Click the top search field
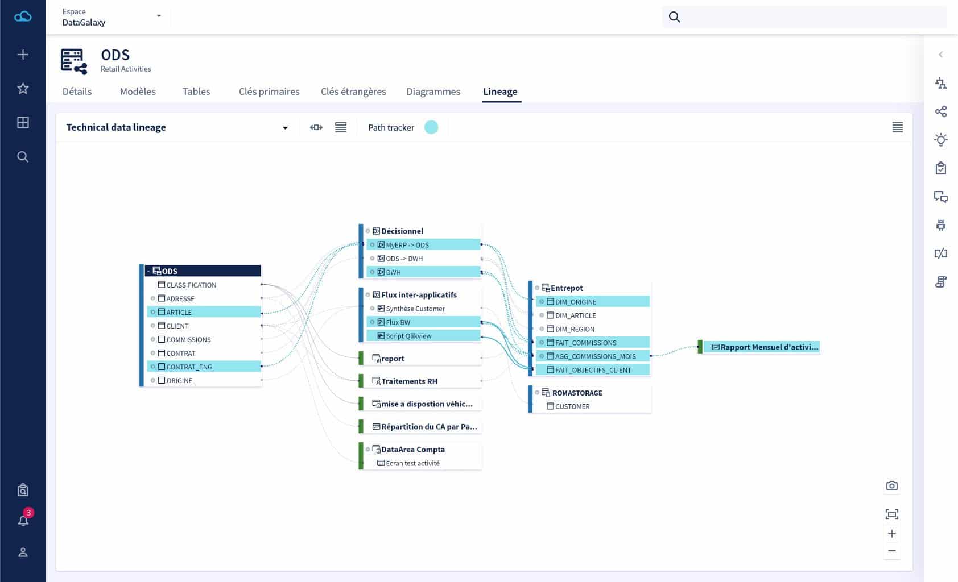Screen dimensions: 958x582 [804, 17]
